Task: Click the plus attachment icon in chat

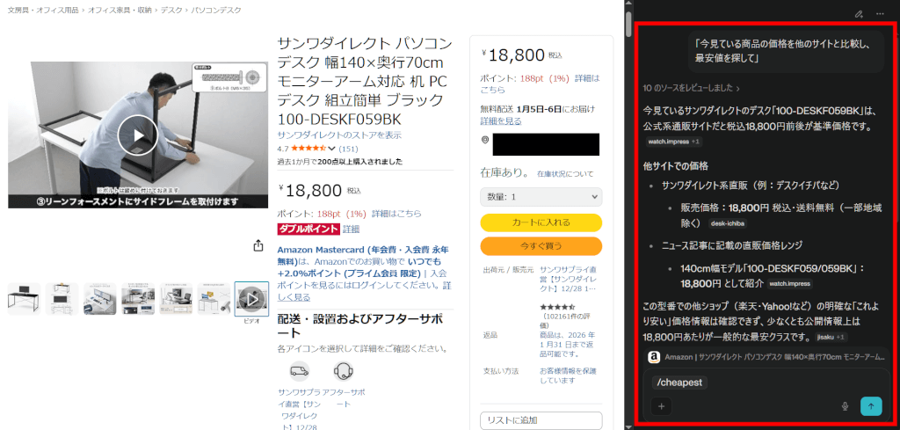Action: pos(661,406)
